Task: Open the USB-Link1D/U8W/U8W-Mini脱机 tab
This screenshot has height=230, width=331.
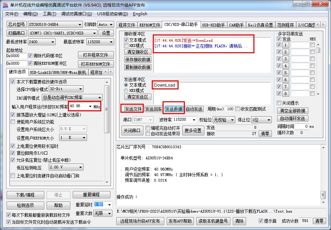Action: 58,72
